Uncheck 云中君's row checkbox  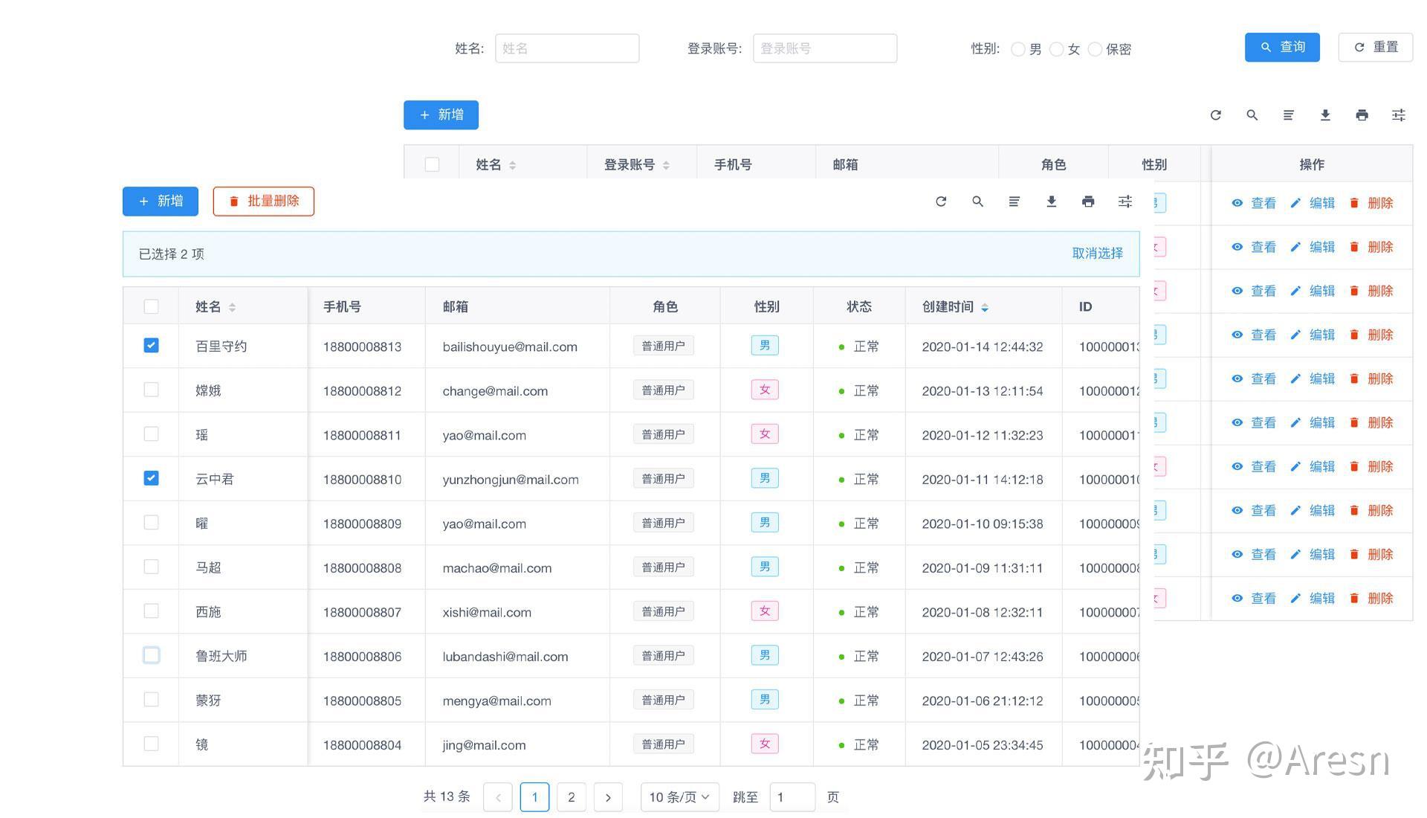(151, 478)
